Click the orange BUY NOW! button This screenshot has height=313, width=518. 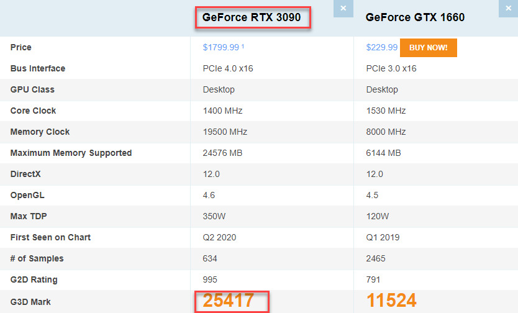point(428,48)
